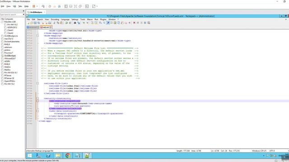The image size is (289, 162).
Task: Open Find with the binoculars icon
Action: [x=75, y=23]
